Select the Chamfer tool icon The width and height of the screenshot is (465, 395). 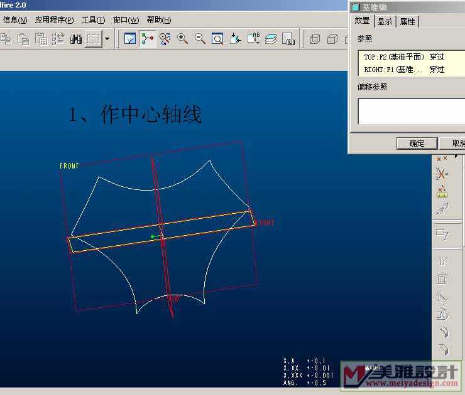coord(443,349)
